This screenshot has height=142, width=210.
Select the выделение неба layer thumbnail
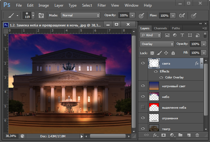[x=154, y=107]
